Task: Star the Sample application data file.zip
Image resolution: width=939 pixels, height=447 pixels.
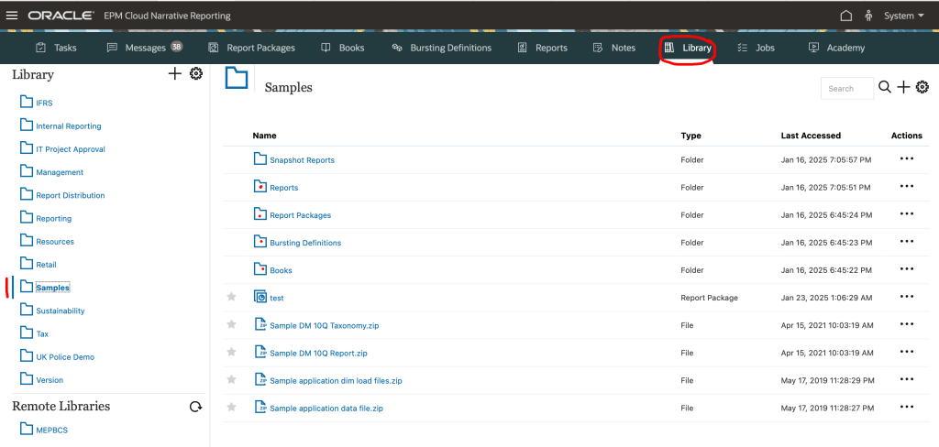Action: click(232, 407)
